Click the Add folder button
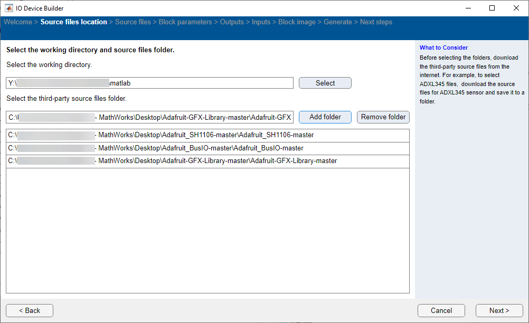 [x=325, y=117]
